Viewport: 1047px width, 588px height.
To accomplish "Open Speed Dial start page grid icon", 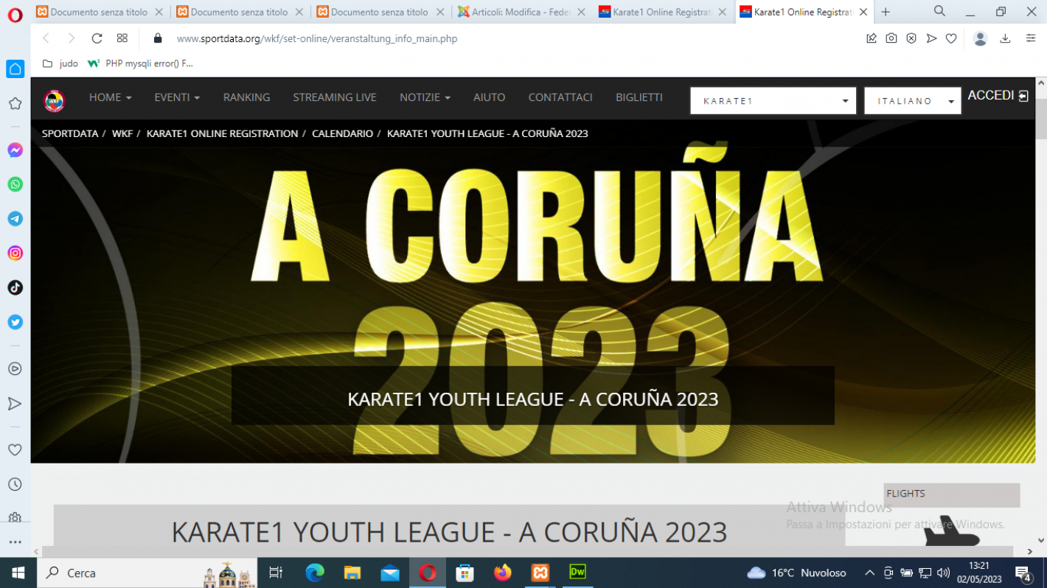I will [x=122, y=38].
